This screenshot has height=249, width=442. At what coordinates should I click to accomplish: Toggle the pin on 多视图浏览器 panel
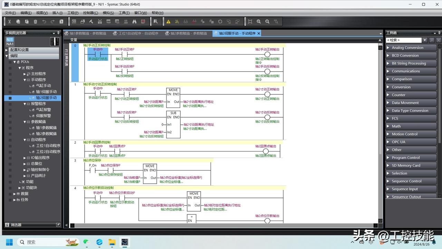tap(58, 33)
